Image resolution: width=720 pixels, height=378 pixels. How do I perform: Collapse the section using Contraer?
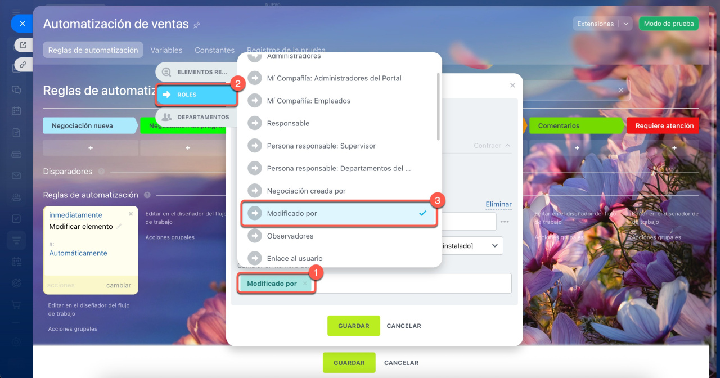tap(492, 145)
